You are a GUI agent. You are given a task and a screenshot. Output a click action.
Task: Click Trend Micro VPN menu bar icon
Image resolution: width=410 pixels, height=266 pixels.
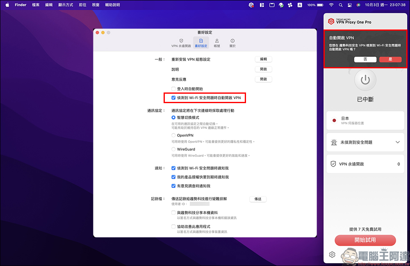pos(251,5)
